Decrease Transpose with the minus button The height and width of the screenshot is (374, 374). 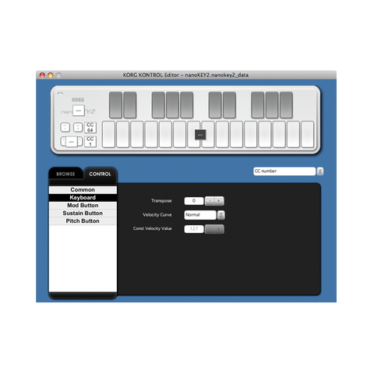click(x=210, y=201)
